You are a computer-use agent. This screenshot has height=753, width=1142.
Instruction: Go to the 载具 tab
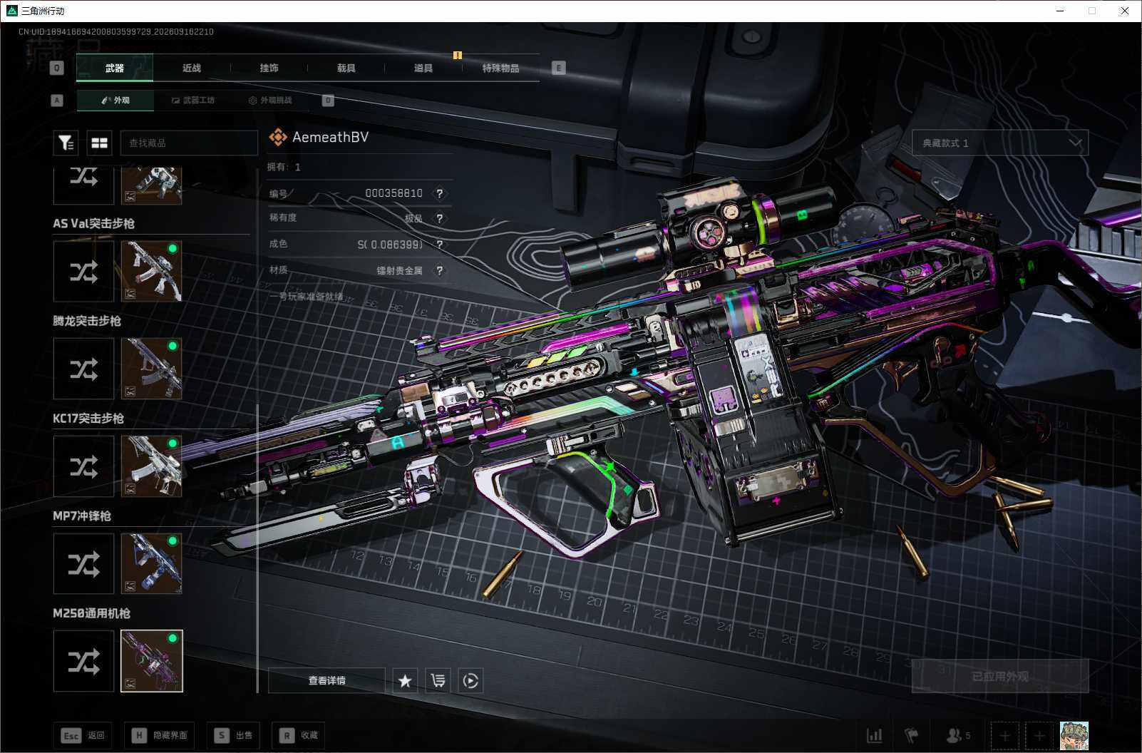(346, 68)
